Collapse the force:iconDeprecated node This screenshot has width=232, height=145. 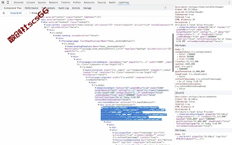tap(113, 140)
